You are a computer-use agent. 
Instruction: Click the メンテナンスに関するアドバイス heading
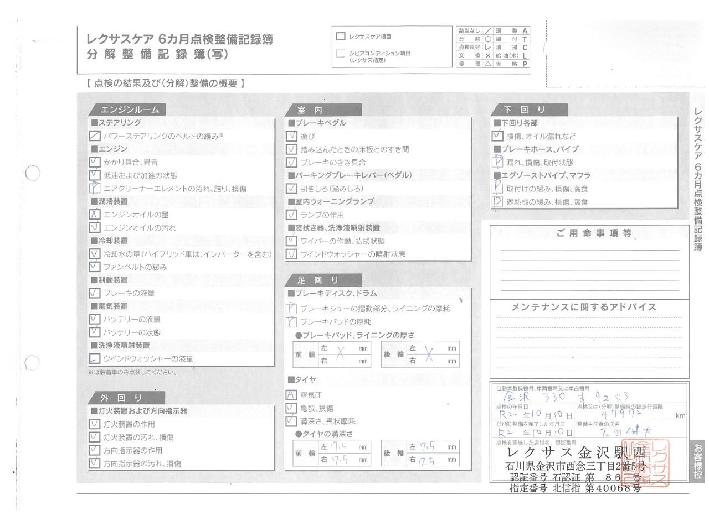point(584,306)
